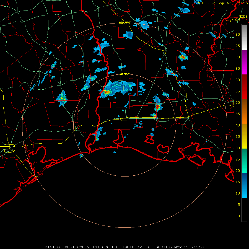Select the gray-white segment of the color scale
This screenshot has height=249, width=249.
coord(244,37)
